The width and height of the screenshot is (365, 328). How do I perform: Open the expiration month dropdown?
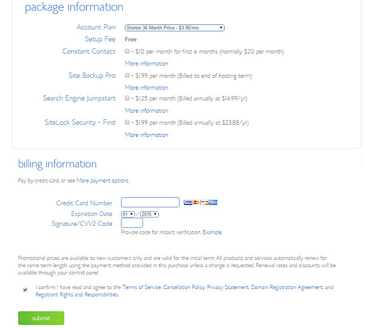(128, 214)
